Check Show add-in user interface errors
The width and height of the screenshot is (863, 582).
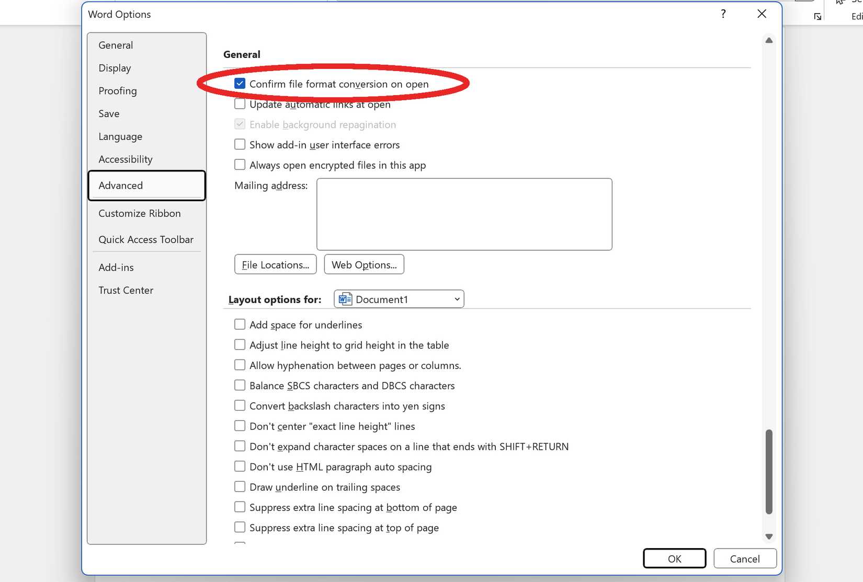coord(240,144)
